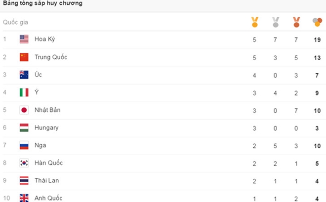Click the Italy flag icon

(24, 93)
